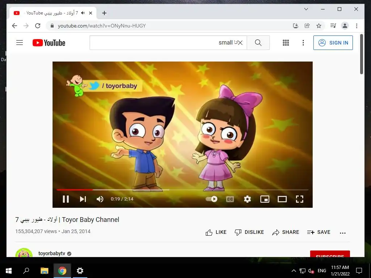
Task: Switch to Chrome in the taskbar
Action: [x=62, y=271]
